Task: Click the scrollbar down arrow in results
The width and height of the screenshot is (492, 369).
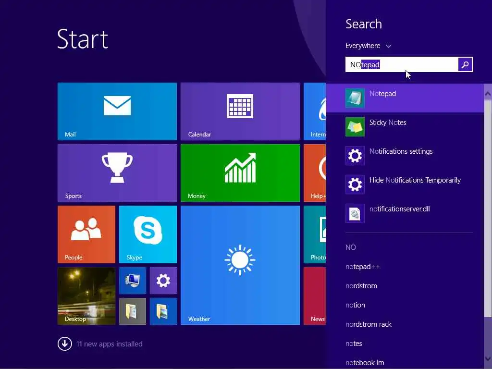Action: coord(488,358)
